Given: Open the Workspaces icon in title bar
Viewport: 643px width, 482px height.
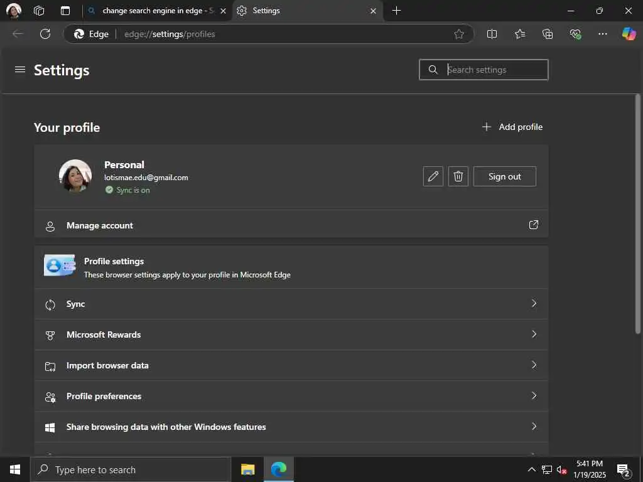Looking at the screenshot, I should pyautogui.click(x=39, y=11).
